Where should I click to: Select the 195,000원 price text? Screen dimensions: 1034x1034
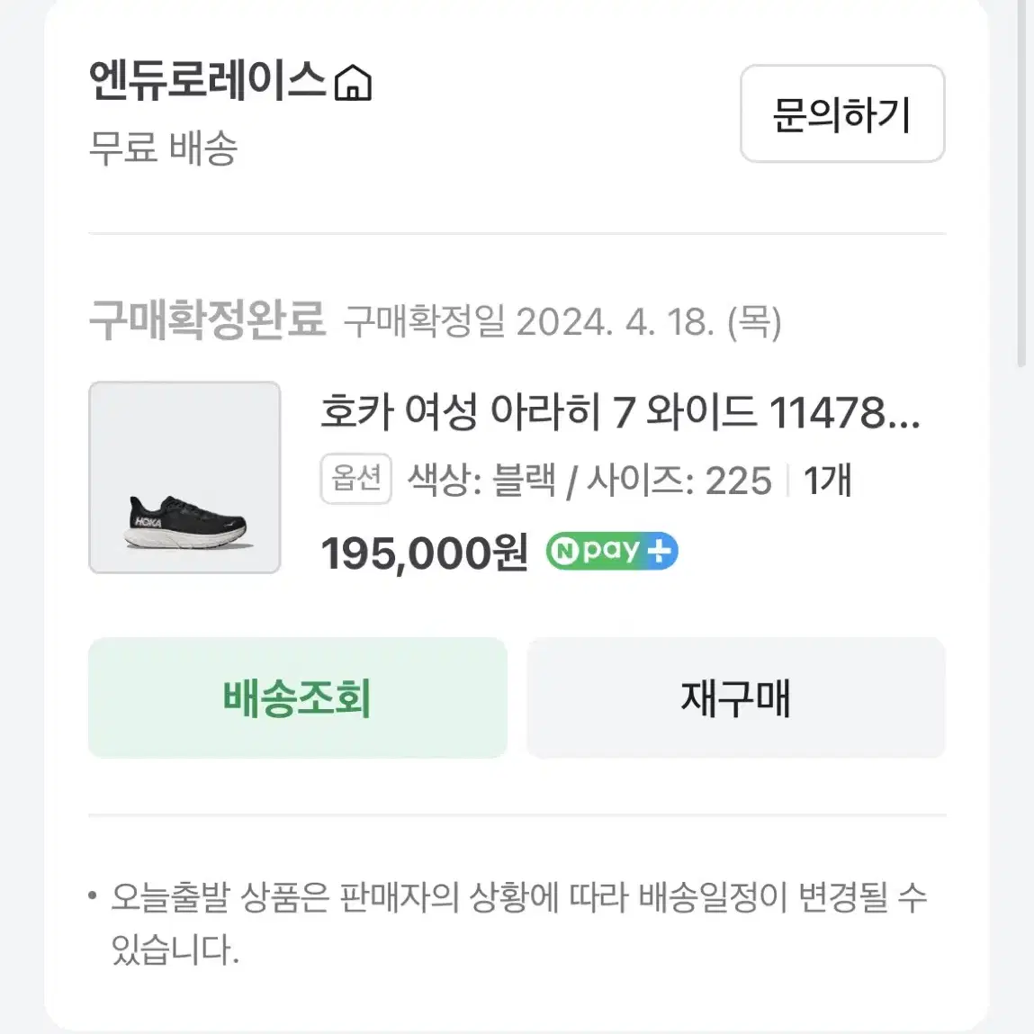click(424, 553)
